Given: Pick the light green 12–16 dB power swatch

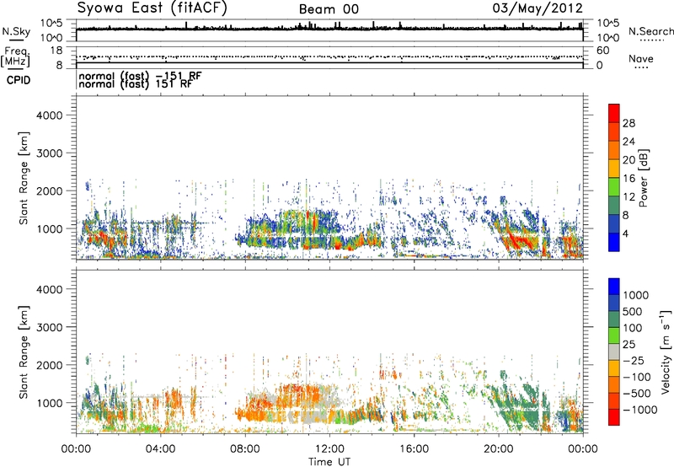Looking at the screenshot, I should tap(614, 187).
